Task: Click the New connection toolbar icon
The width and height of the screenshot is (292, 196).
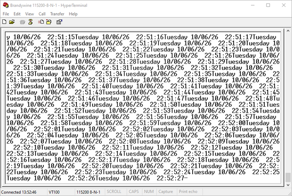Action: tap(4, 22)
